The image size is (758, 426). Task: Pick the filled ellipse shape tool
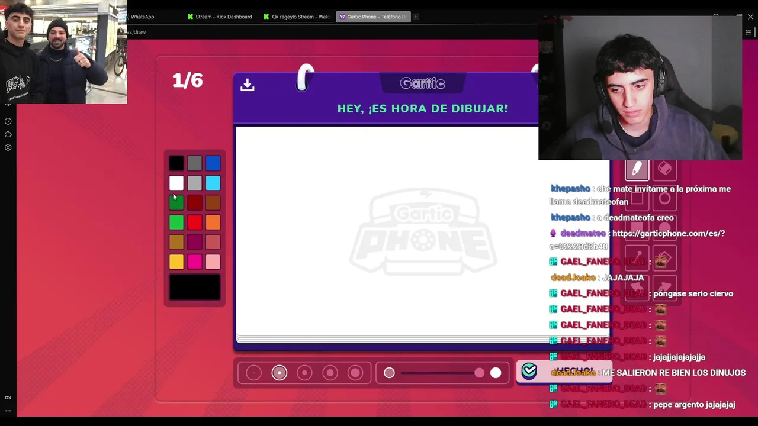coord(664,228)
